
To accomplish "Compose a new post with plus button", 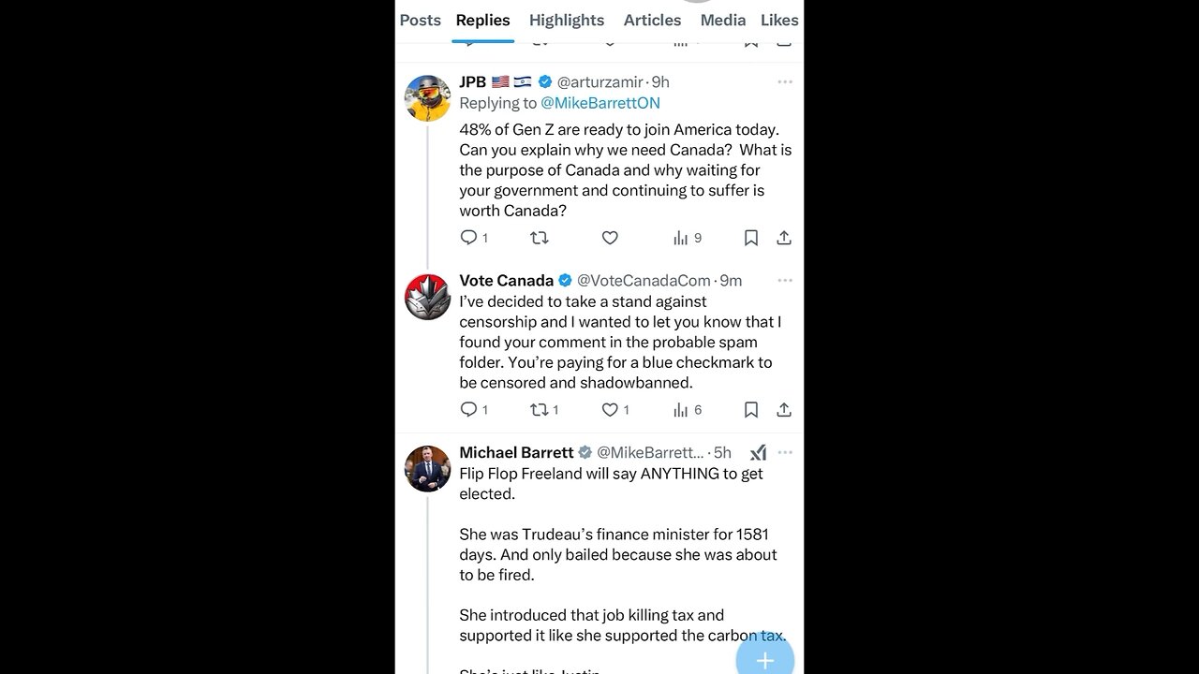I will [x=764, y=660].
